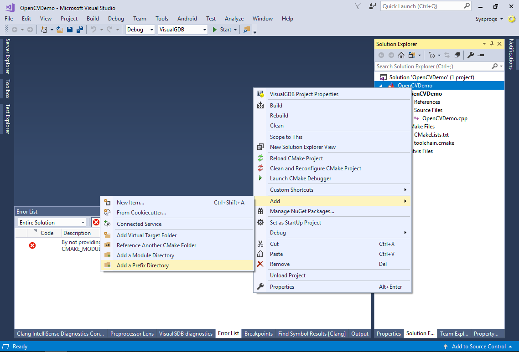Open the Sysprogs account dropdown
The height and width of the screenshot is (352, 519).
[x=502, y=19]
